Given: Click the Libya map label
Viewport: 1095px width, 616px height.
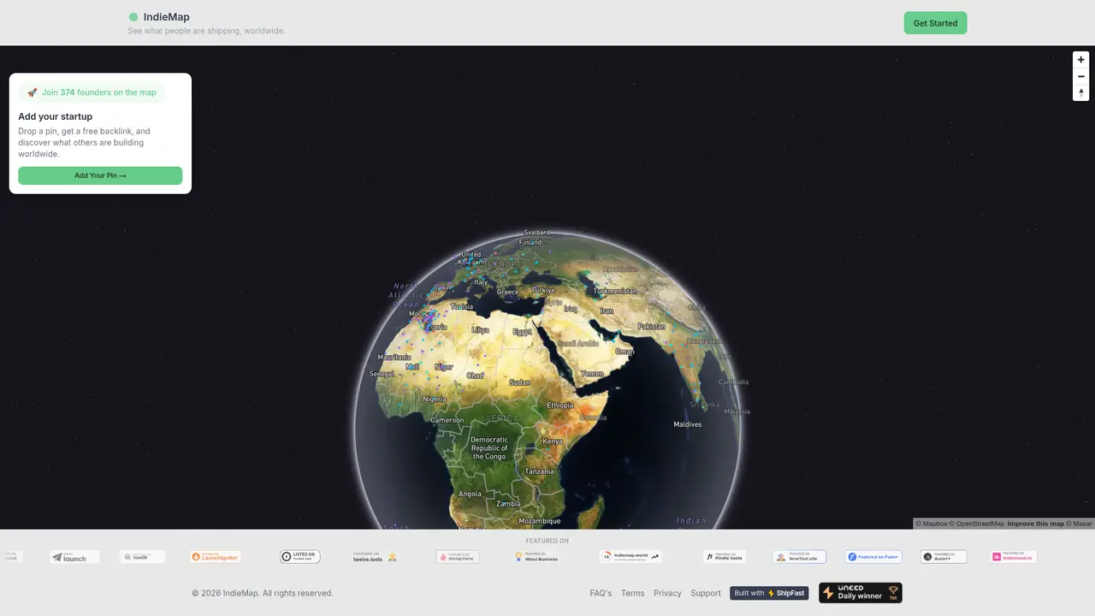Looking at the screenshot, I should pos(481,330).
